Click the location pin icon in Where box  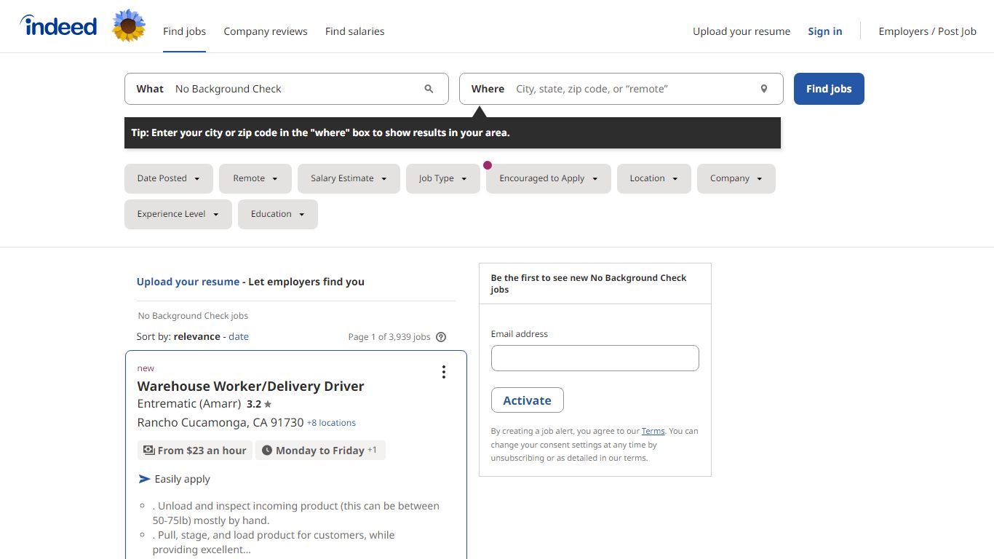(764, 89)
